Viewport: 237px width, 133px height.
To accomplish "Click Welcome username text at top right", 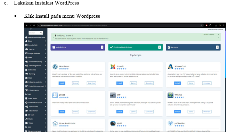I will [x=215, y=30].
